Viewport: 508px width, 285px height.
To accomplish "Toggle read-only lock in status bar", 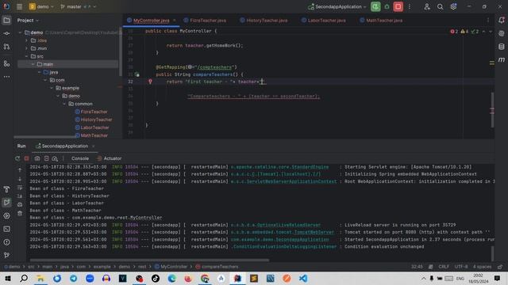I will point(500,267).
